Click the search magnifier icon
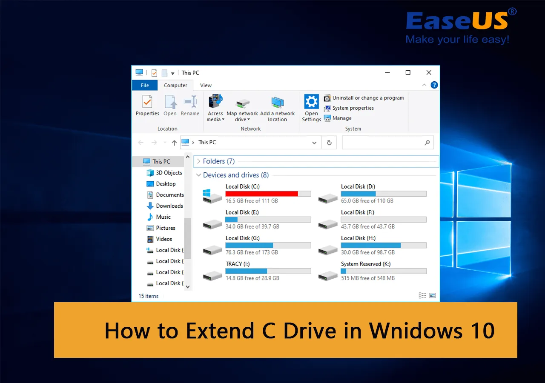Viewport: 545px width, 383px height. pyautogui.click(x=427, y=143)
